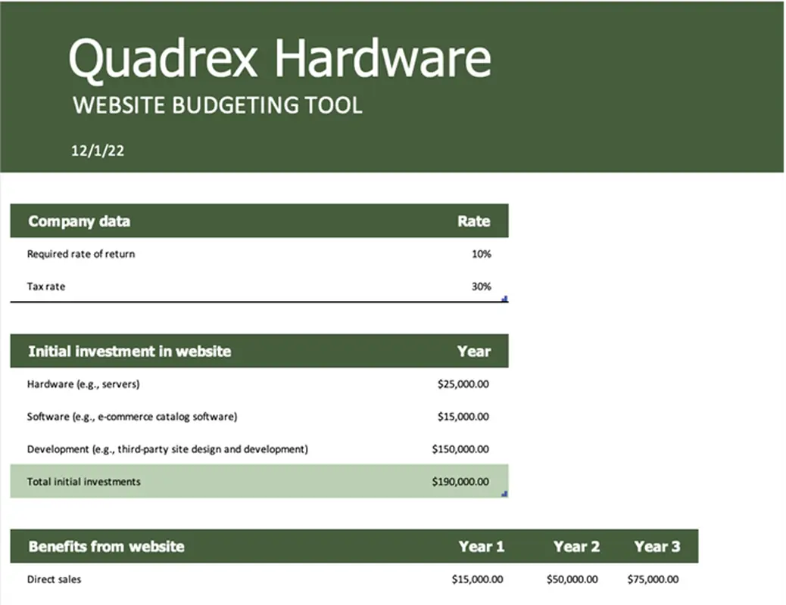
Task: Click the Direct sales row label
Action: pyautogui.click(x=53, y=579)
